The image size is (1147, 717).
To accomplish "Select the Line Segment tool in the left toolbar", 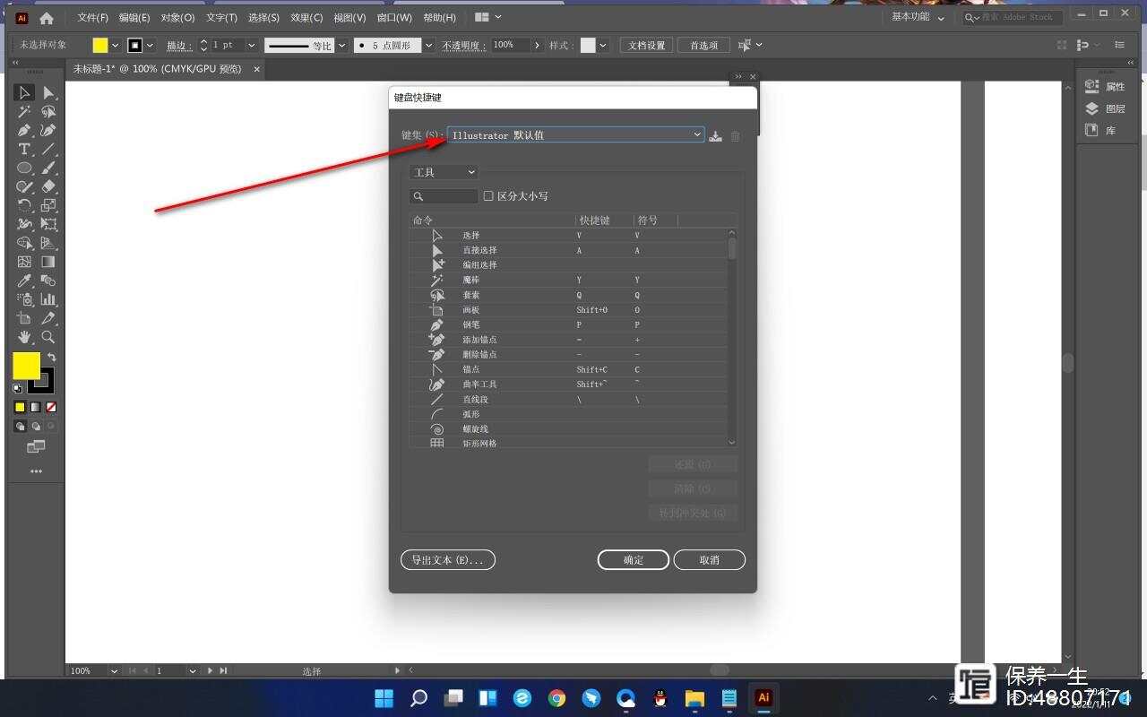I will coord(48,150).
